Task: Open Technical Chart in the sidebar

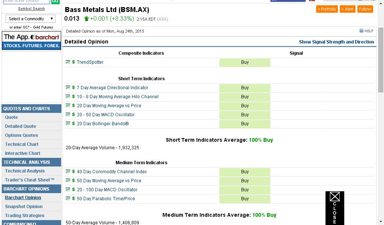Action: click(x=22, y=144)
